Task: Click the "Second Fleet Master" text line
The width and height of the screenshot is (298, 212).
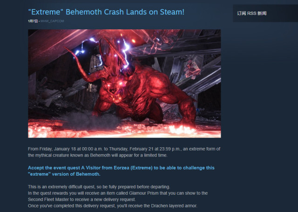Action: (x=82, y=199)
